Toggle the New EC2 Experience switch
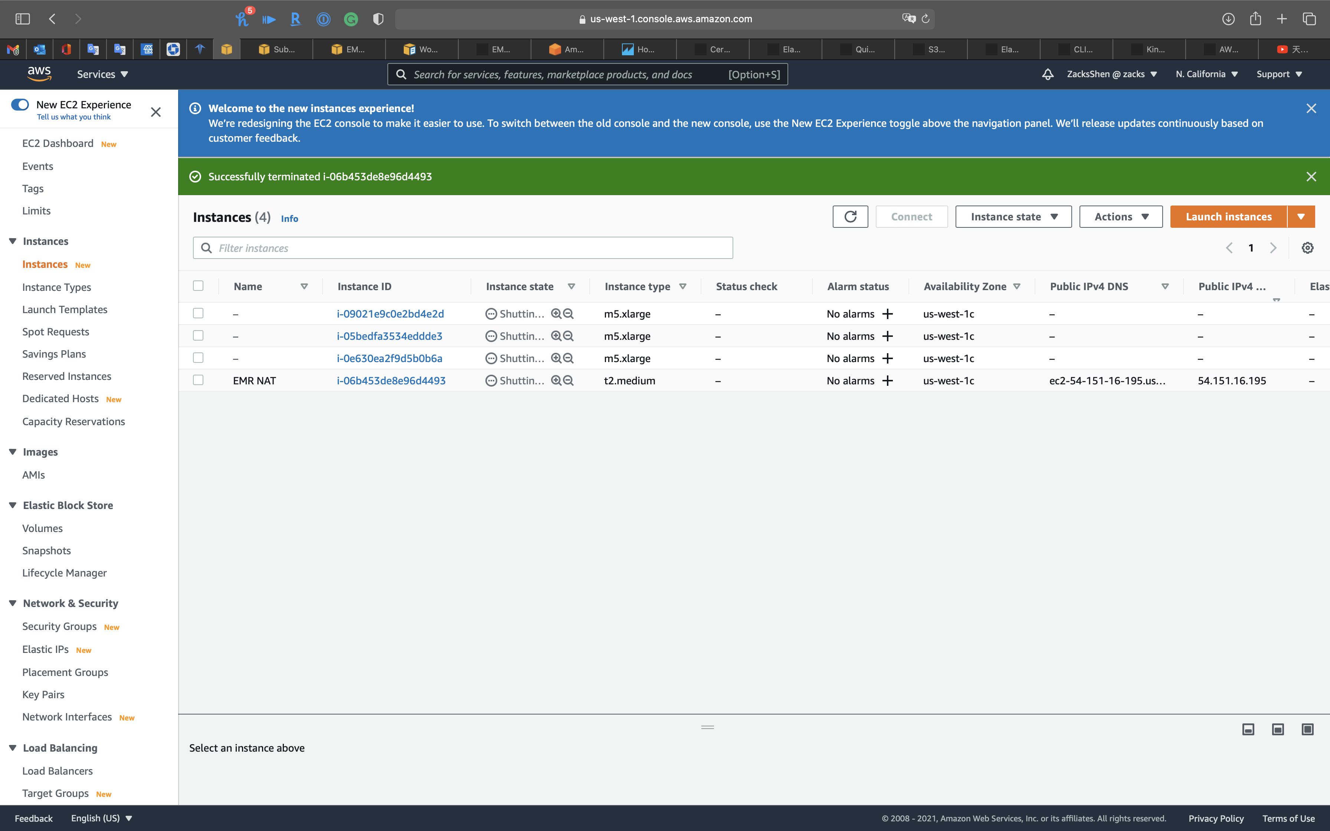1330x831 pixels. click(20, 104)
